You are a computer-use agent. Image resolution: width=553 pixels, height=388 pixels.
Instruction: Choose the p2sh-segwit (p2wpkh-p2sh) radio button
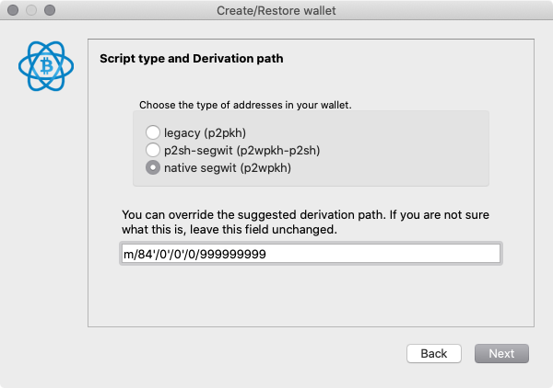153,150
